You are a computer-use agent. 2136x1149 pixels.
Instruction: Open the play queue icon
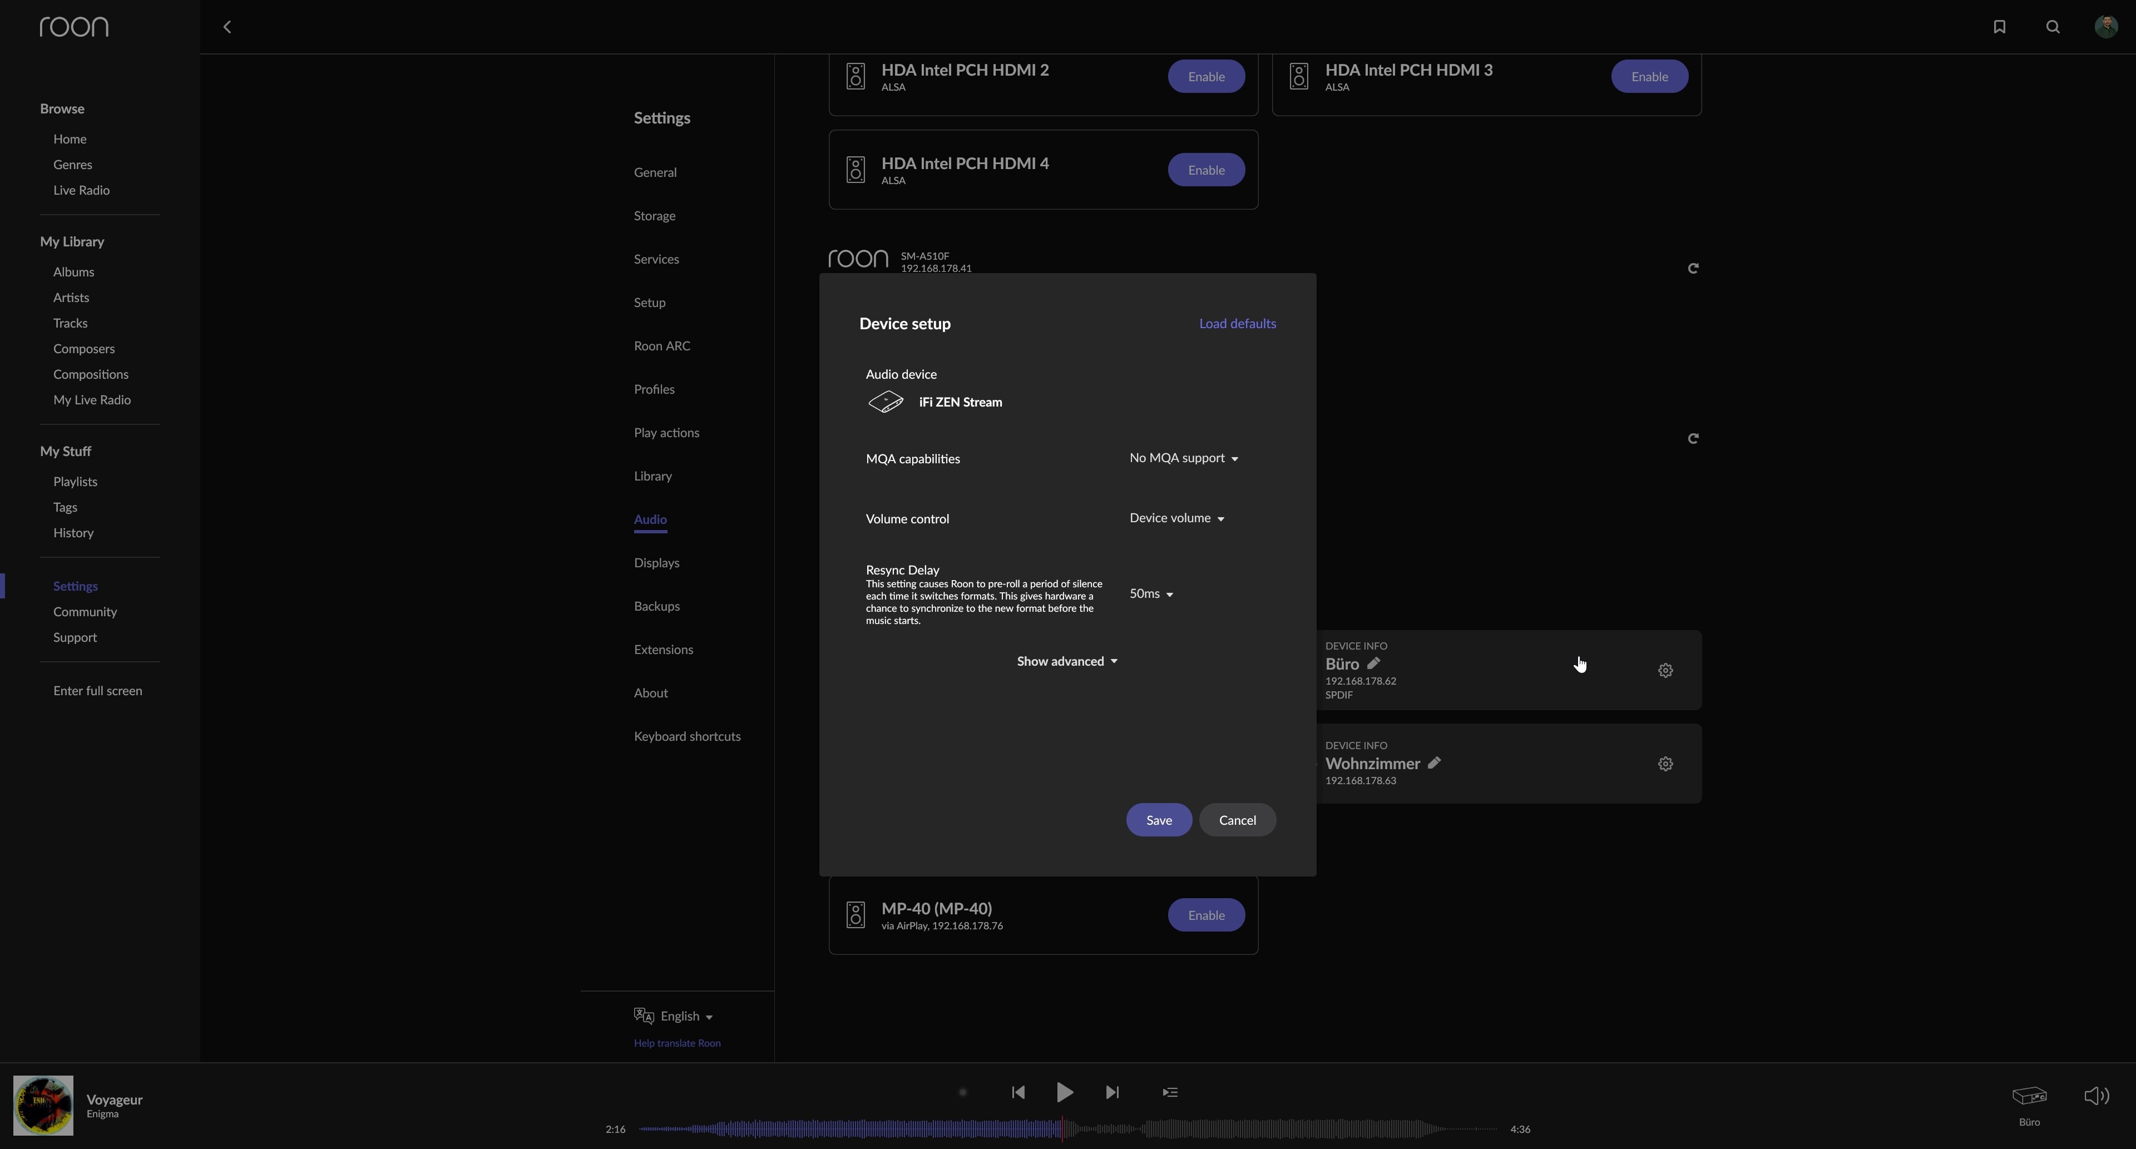click(x=1170, y=1093)
